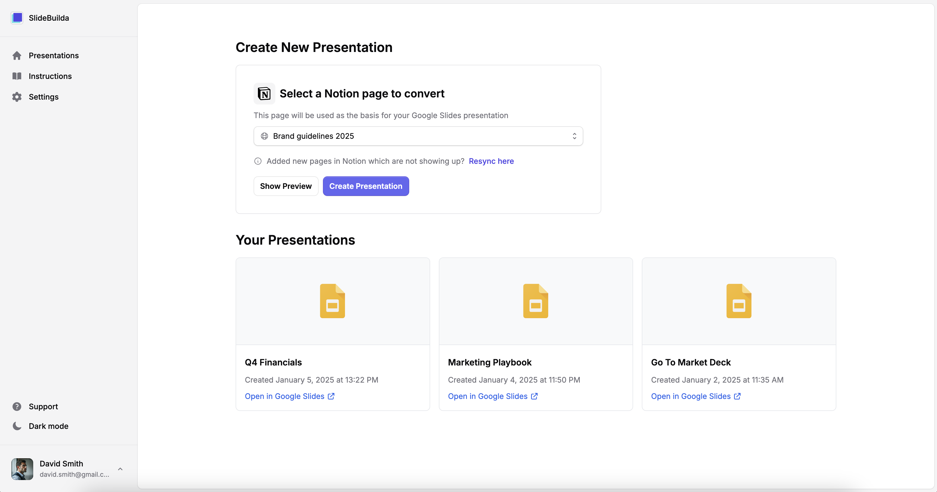Click the Instructions menu item
This screenshot has height=492, width=937.
50,76
